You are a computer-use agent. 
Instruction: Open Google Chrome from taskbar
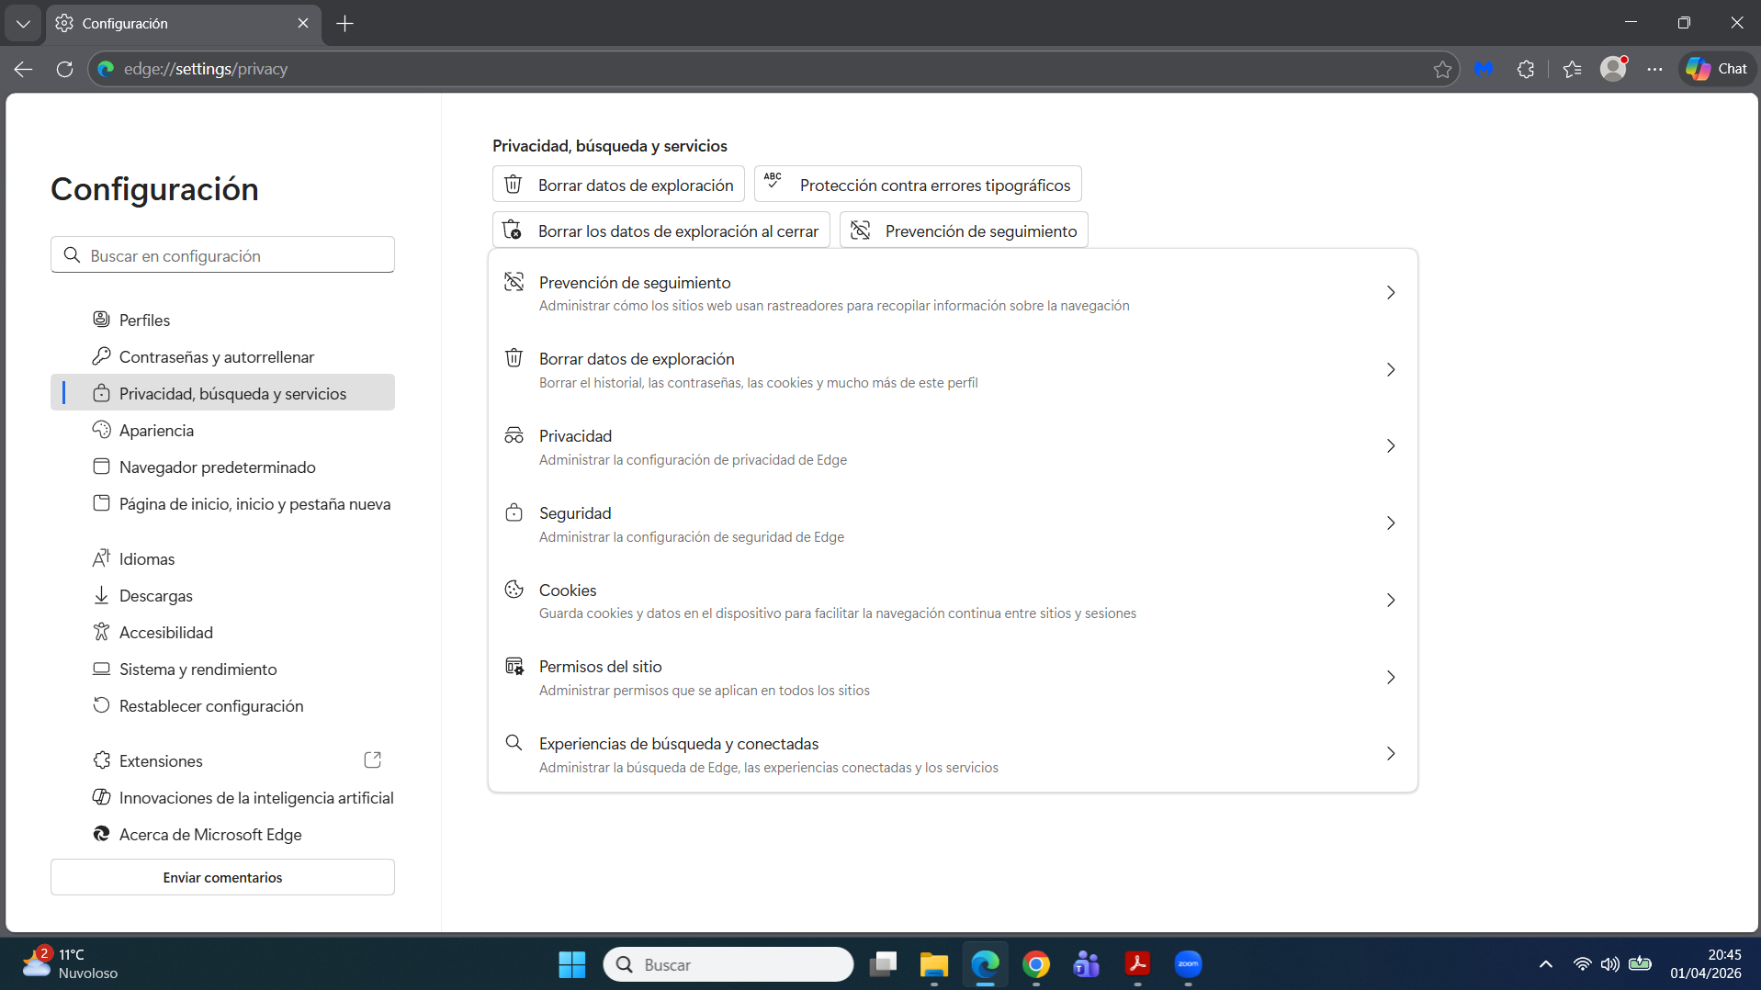1036,964
